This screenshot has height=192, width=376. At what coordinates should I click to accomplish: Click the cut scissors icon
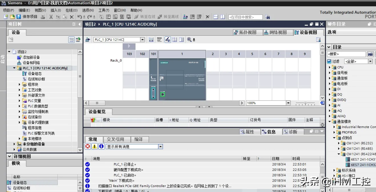tap(51, 17)
